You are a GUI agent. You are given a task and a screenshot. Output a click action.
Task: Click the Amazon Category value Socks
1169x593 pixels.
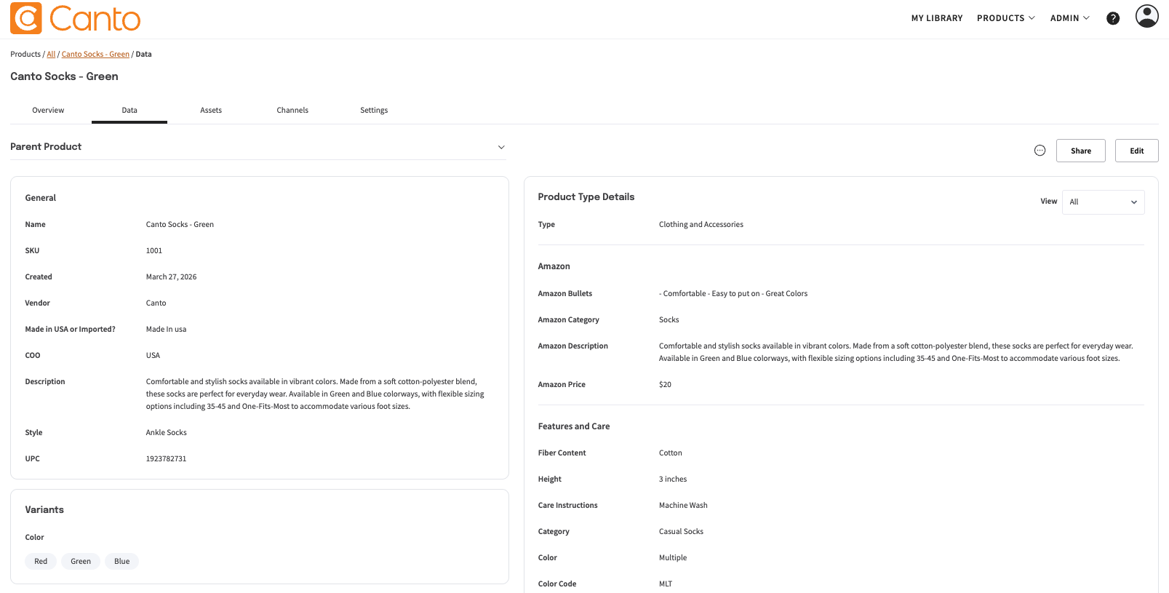pyautogui.click(x=669, y=320)
